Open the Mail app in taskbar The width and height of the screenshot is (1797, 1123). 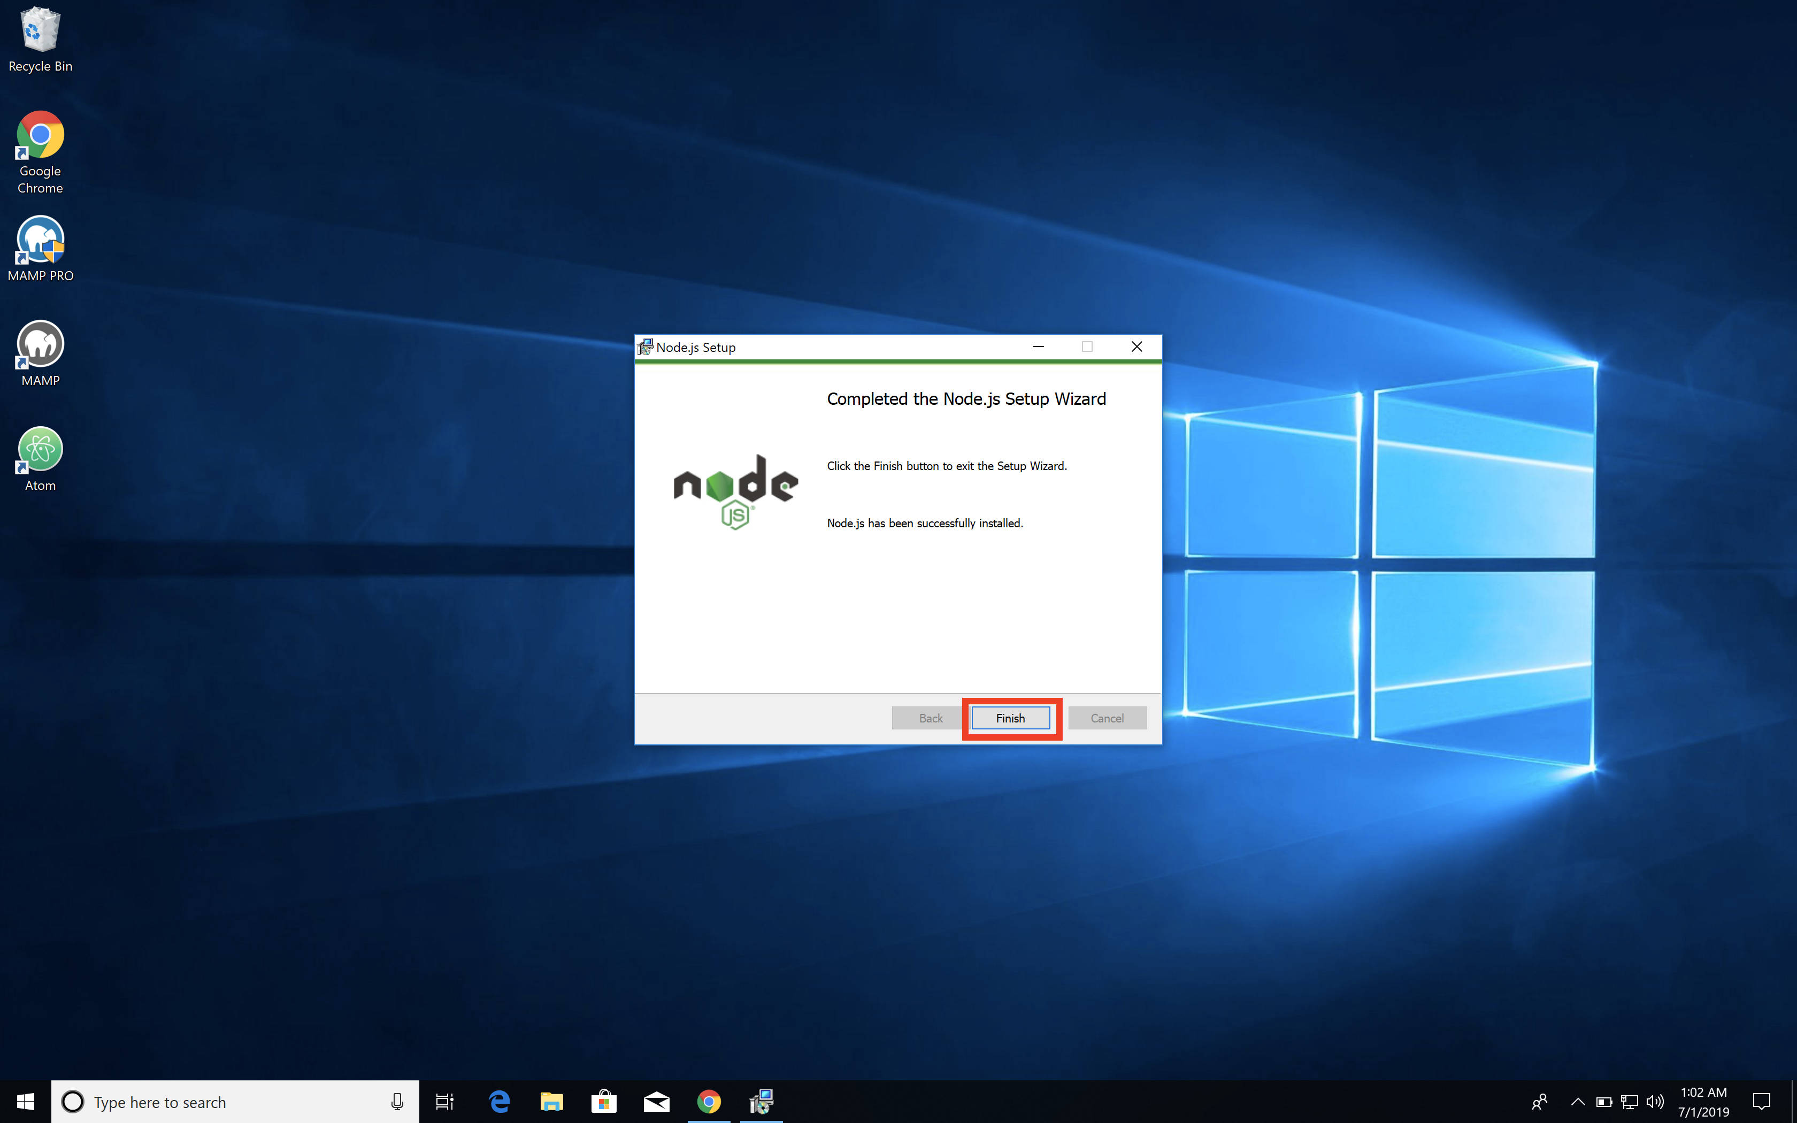point(656,1102)
